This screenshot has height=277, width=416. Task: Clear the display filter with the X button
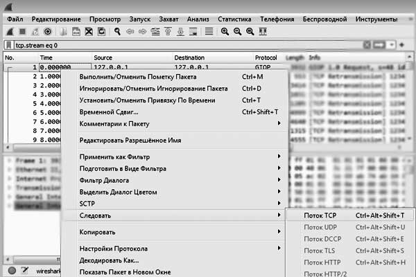[x=367, y=45]
